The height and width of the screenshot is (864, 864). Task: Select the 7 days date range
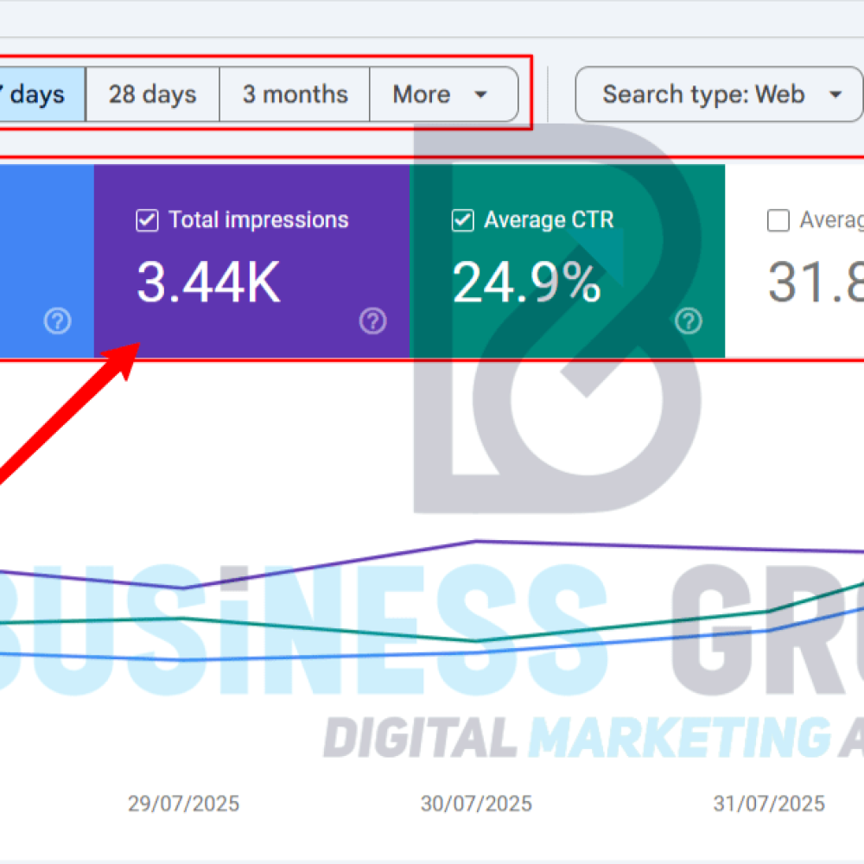(41, 94)
